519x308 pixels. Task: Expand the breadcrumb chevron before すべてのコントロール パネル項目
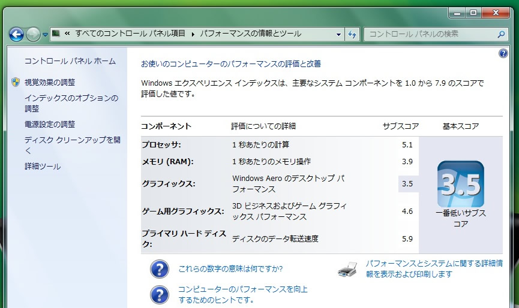[x=67, y=34]
